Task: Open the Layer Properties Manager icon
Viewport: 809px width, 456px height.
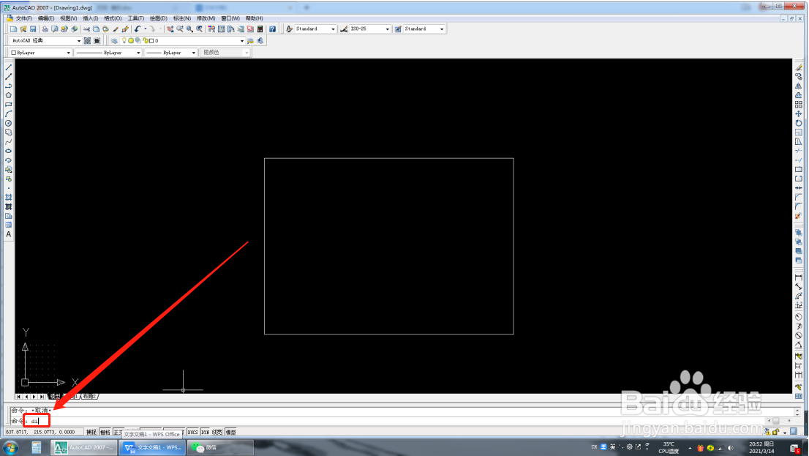Action: click(114, 40)
